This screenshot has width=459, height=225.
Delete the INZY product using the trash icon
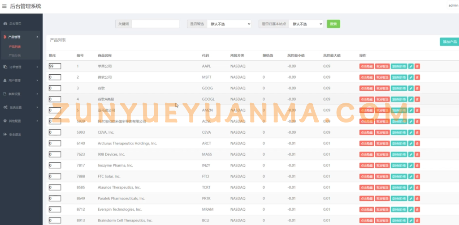[417, 166]
